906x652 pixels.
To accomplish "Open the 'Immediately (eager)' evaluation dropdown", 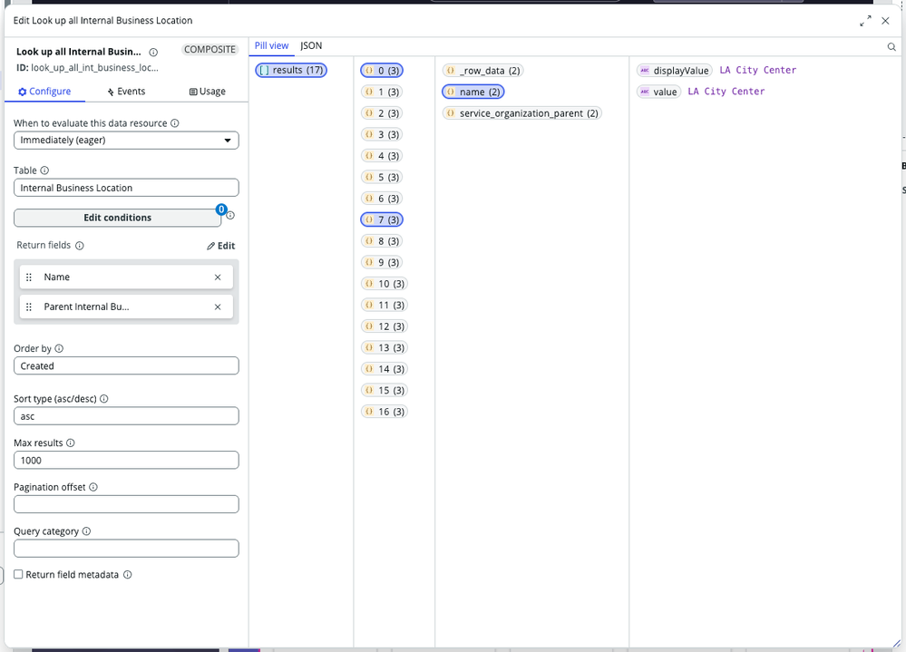I will click(125, 140).
